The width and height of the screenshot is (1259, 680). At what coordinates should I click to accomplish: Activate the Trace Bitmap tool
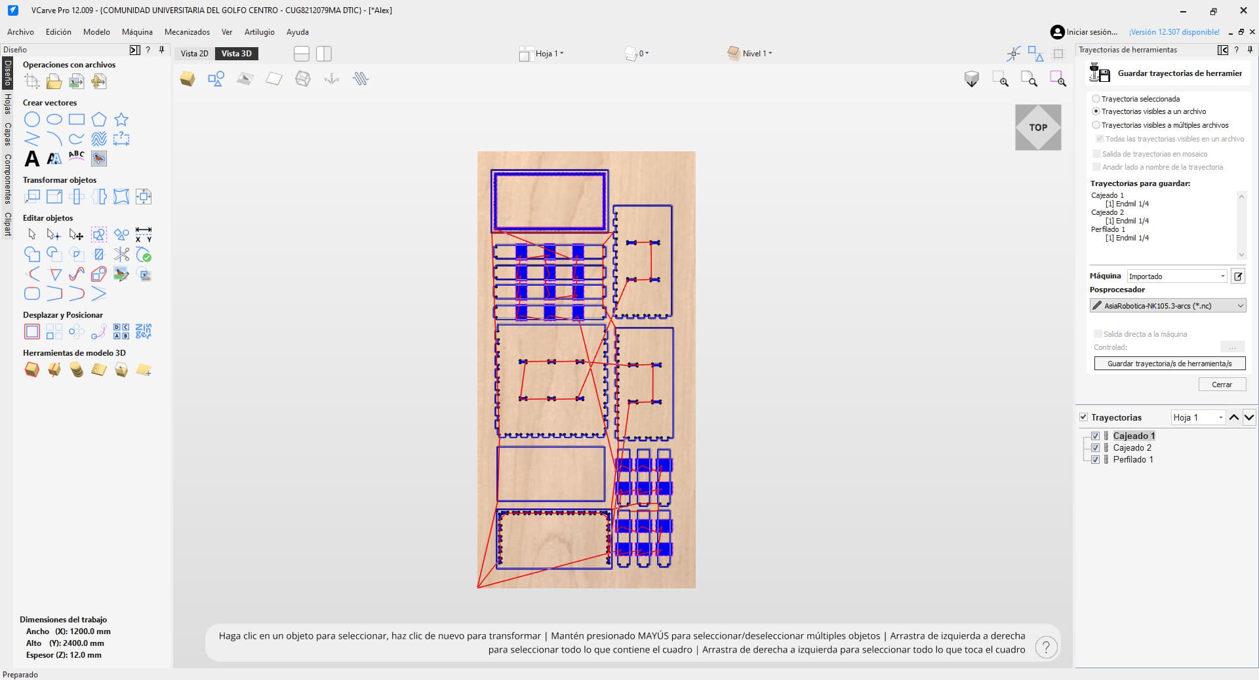(x=99, y=159)
